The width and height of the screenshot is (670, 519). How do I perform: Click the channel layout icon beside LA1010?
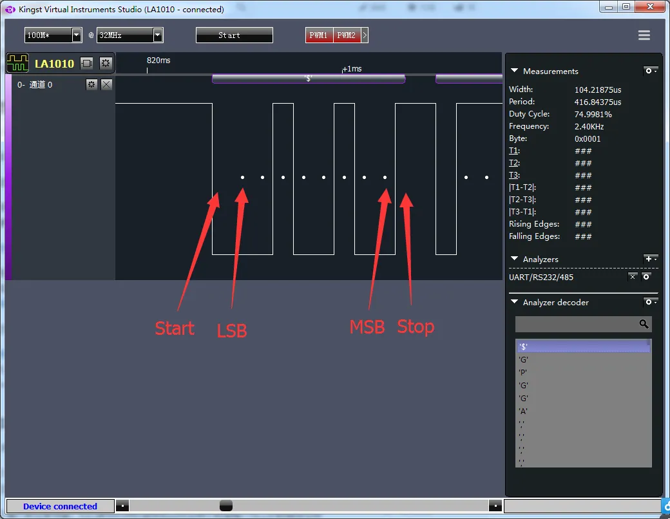(87, 63)
